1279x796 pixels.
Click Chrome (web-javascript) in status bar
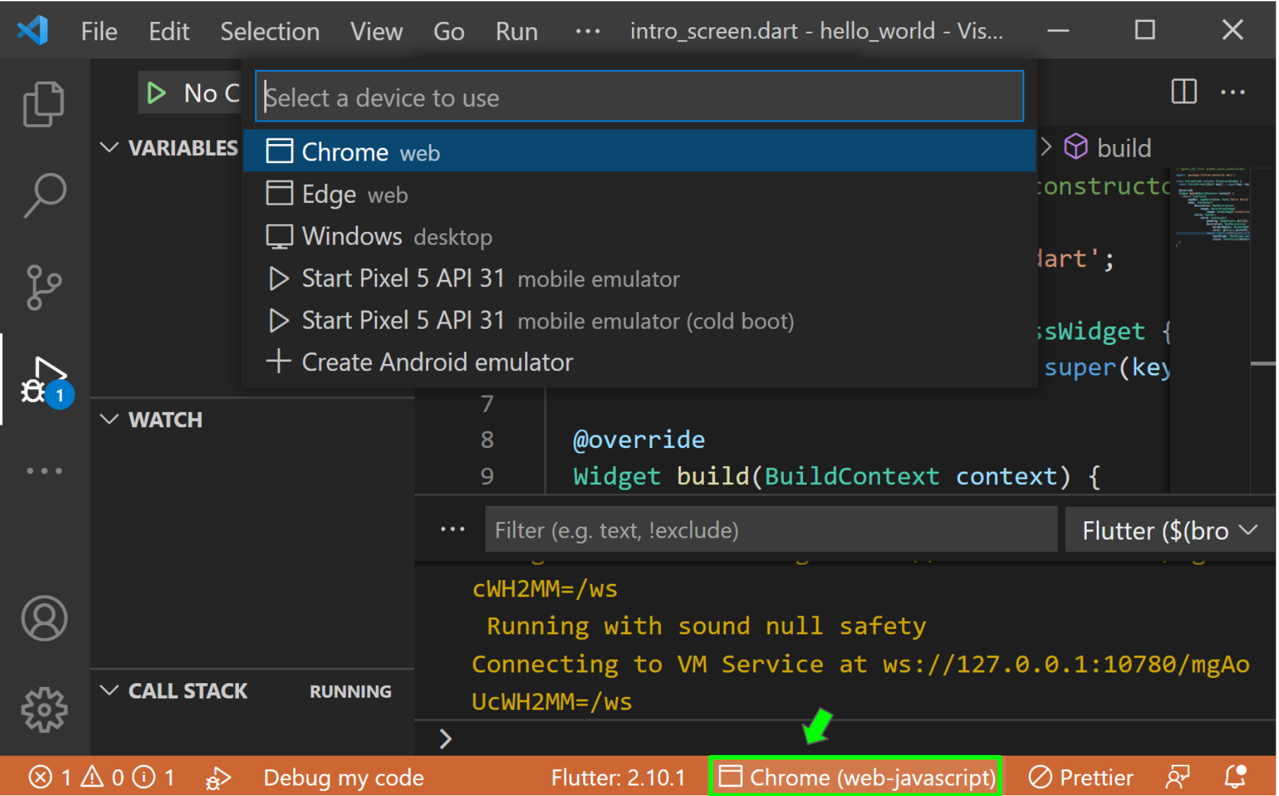coord(856,778)
